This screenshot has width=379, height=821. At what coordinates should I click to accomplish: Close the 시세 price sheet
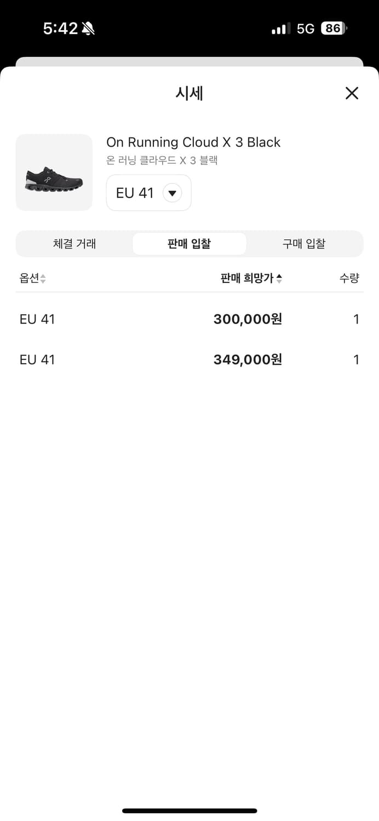[x=352, y=94]
